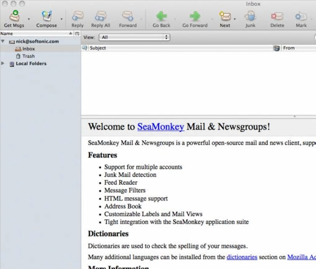Click the thread column icon beside Subject
Image resolution: width=316 pixels, height=269 pixels.
coord(85,48)
